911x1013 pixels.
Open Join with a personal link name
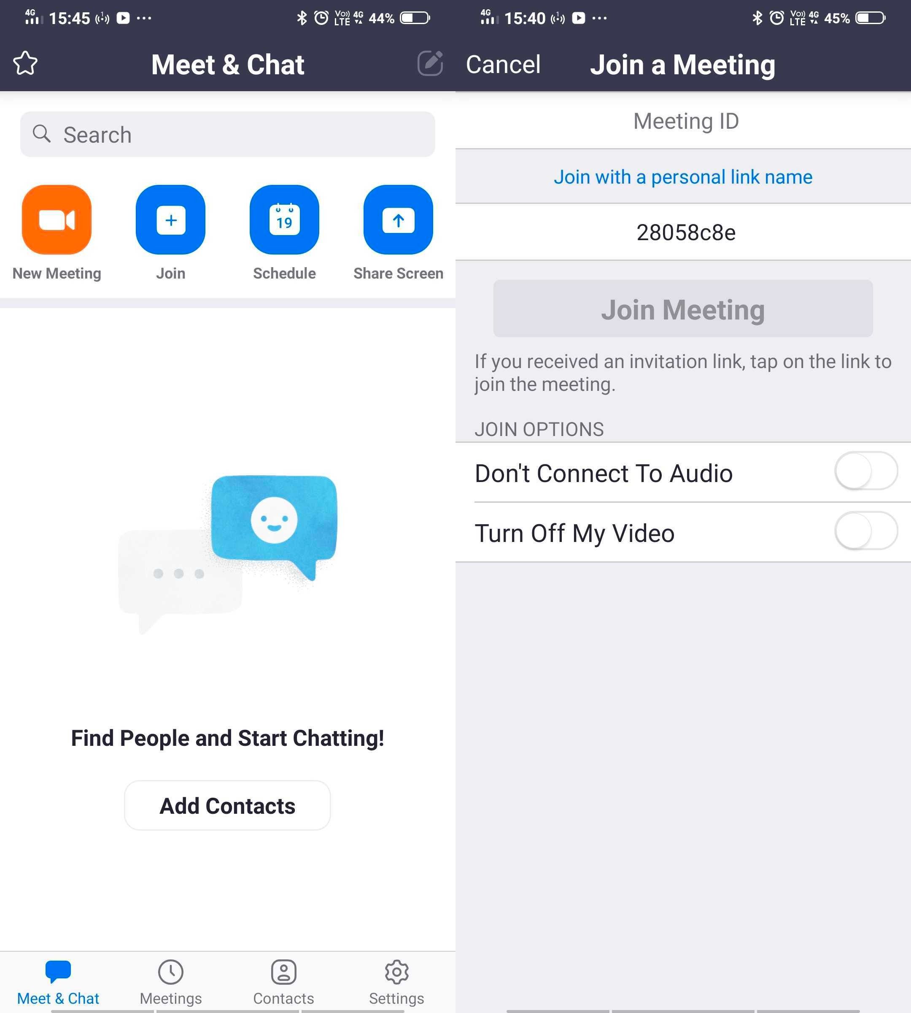pyautogui.click(x=684, y=177)
